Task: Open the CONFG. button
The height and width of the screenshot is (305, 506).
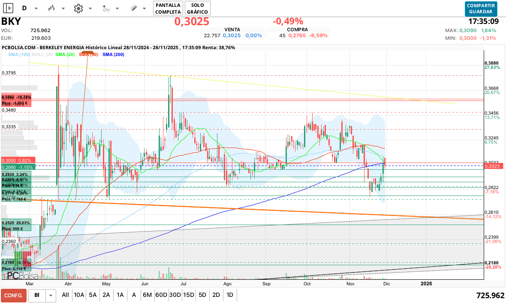Action: coord(14,295)
